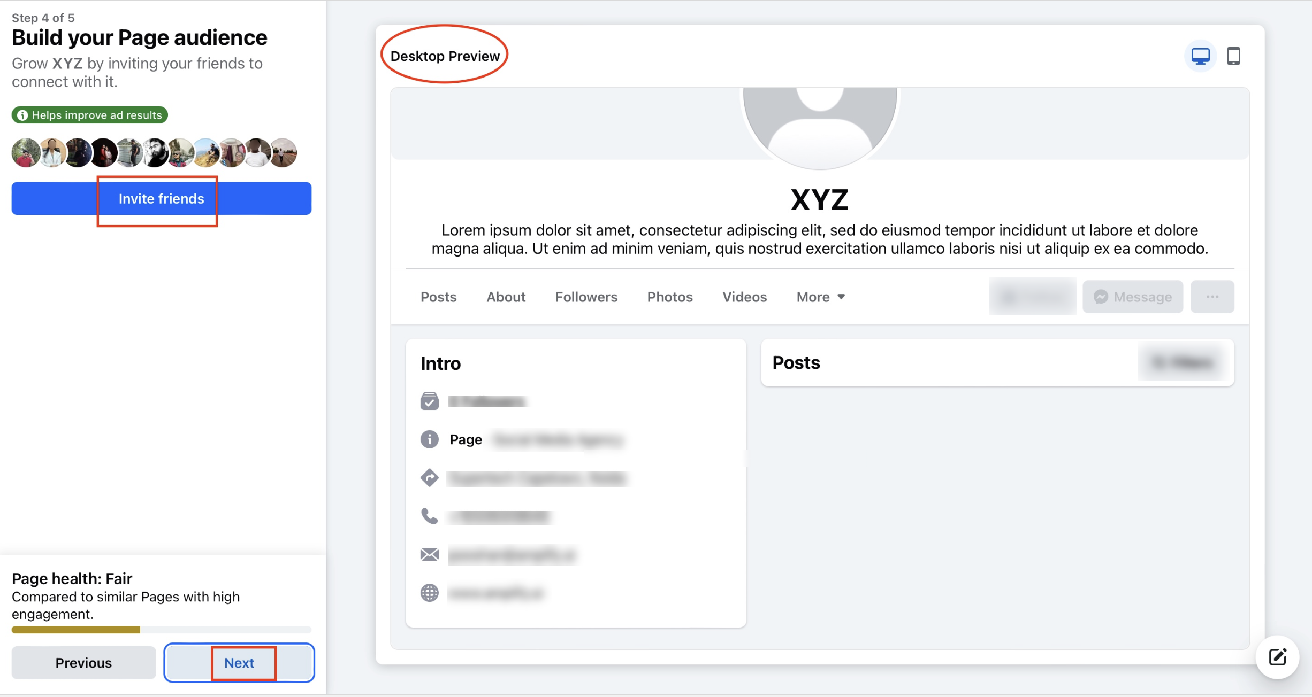The width and height of the screenshot is (1312, 697).
Task: Open the Videos tab
Action: coord(744,297)
